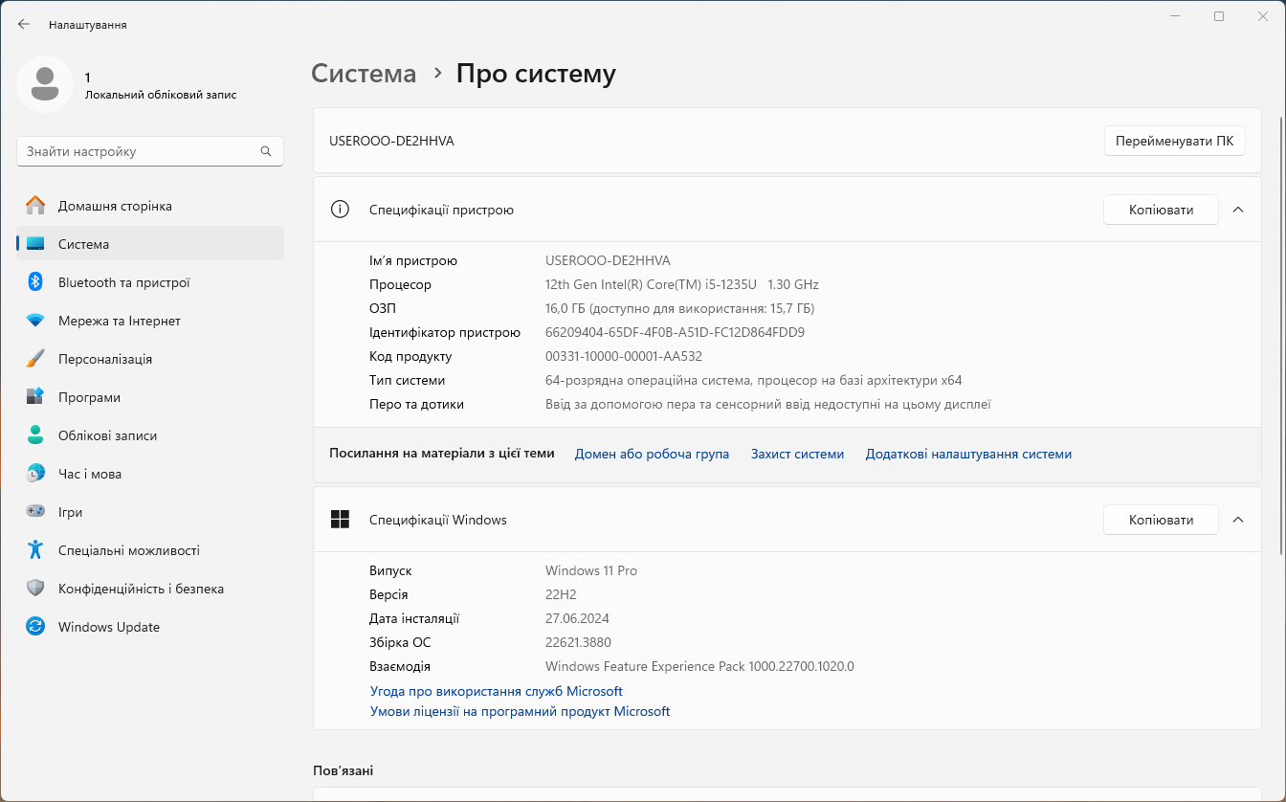This screenshot has width=1286, height=802.
Task: Click the Облікові записи person icon
Action: (x=35, y=435)
